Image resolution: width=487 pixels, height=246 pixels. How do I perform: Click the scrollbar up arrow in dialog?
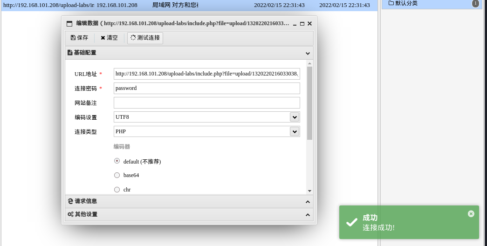[309, 63]
